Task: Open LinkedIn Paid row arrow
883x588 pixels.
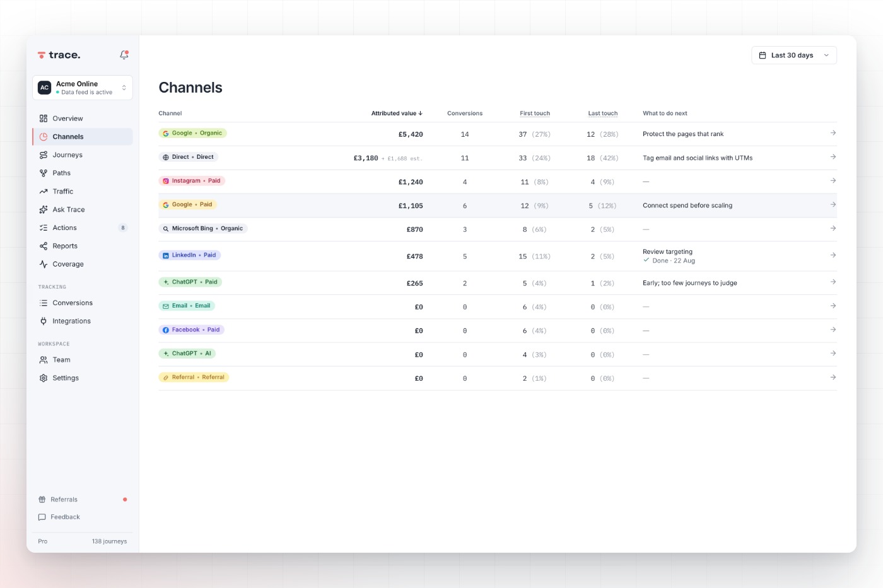Action: (x=833, y=255)
